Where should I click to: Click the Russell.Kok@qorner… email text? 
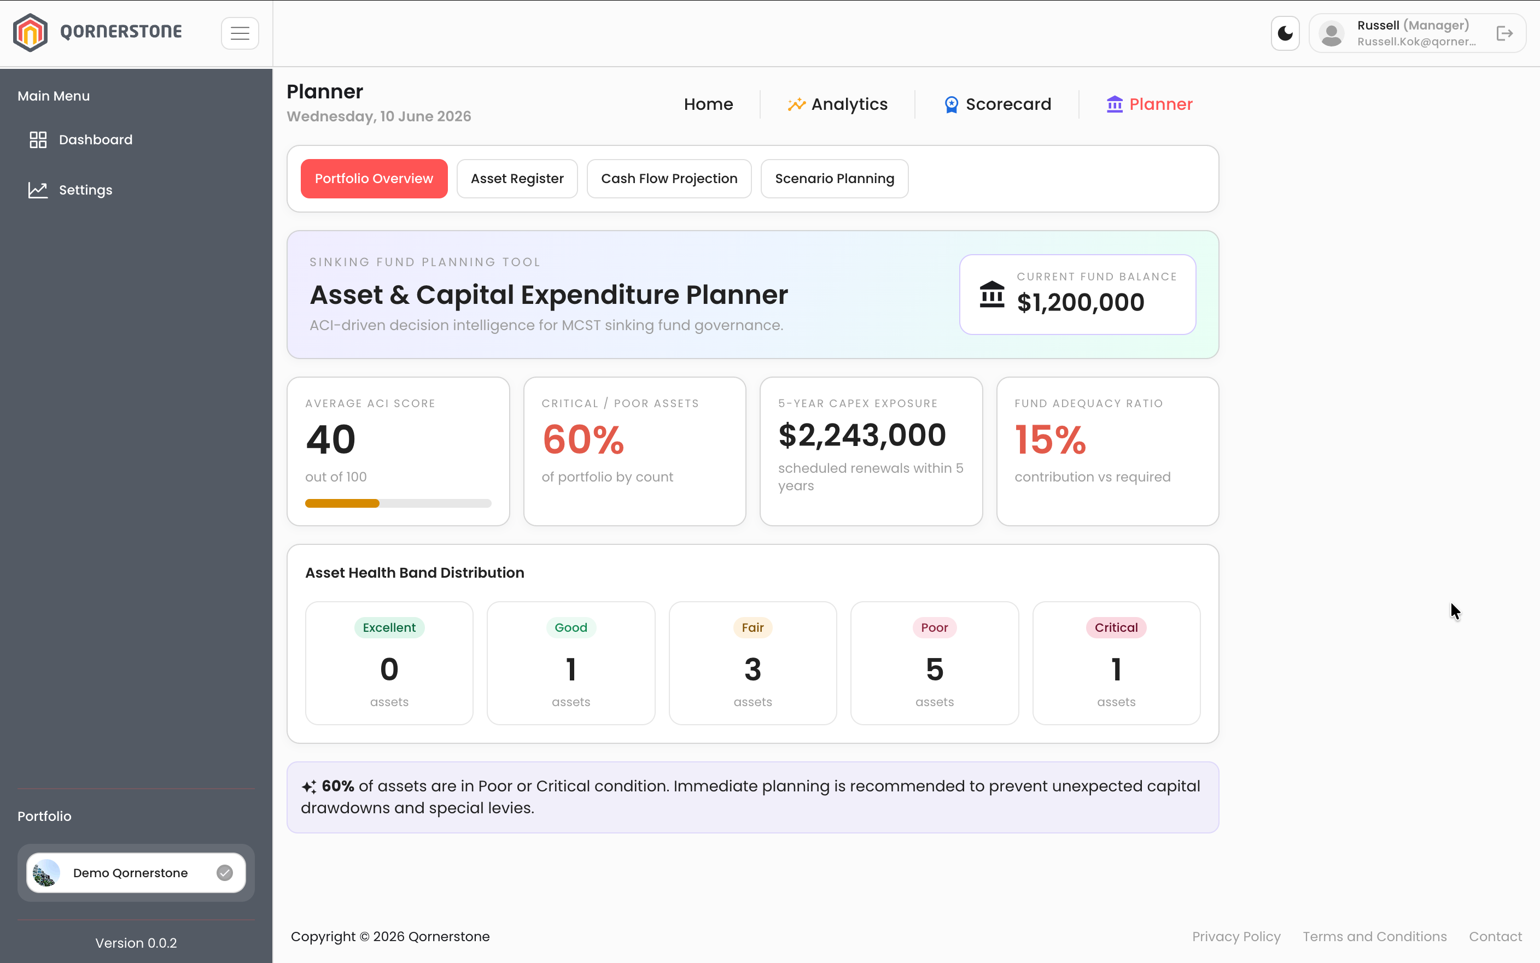pos(1416,42)
